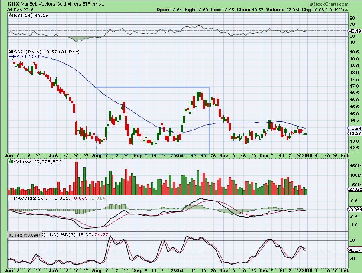Click the Close 13.57 value in header

250,10
